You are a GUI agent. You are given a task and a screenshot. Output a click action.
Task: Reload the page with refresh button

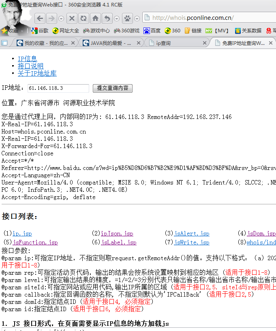(x=83, y=19)
